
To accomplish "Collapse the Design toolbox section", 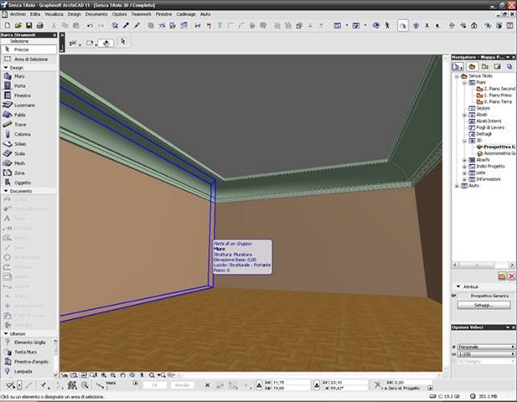I will (x=6, y=68).
